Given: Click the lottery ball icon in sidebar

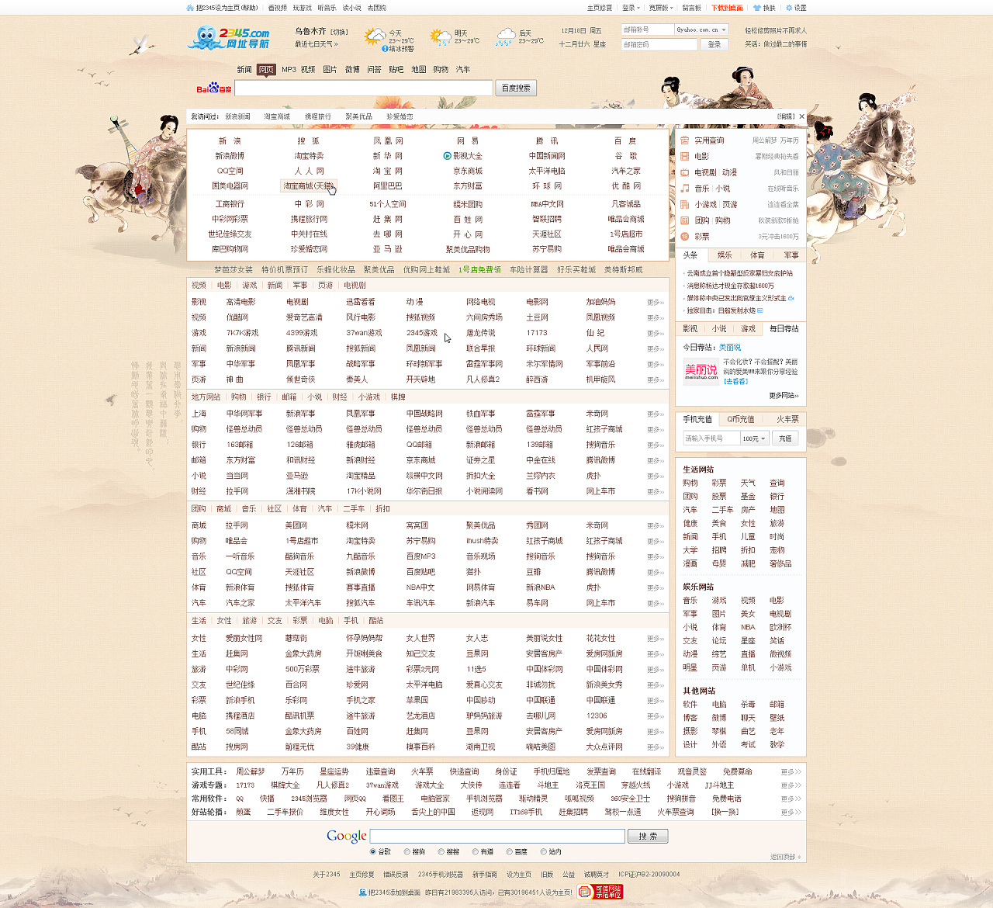Looking at the screenshot, I should coord(685,237).
